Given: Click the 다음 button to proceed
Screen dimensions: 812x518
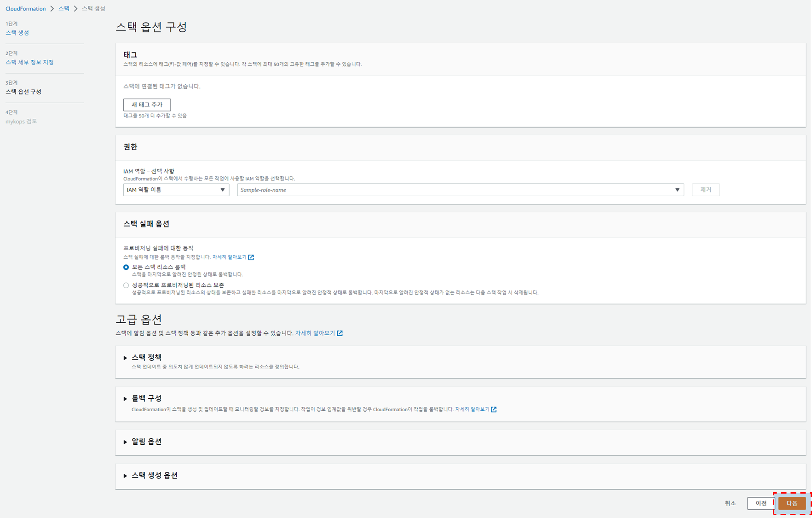Looking at the screenshot, I should pos(792,503).
